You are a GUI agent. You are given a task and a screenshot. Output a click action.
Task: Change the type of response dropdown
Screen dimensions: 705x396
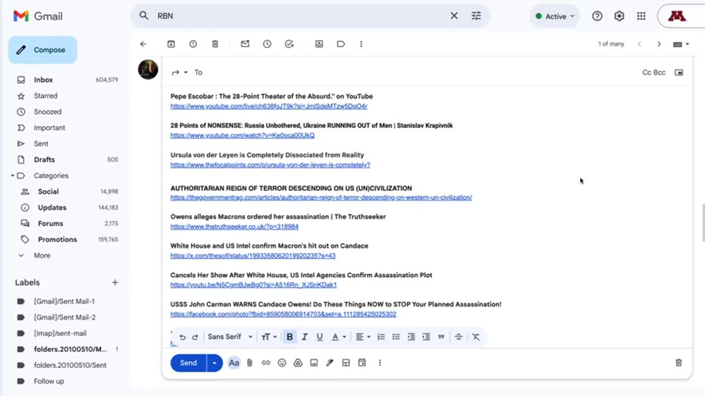coord(179,73)
